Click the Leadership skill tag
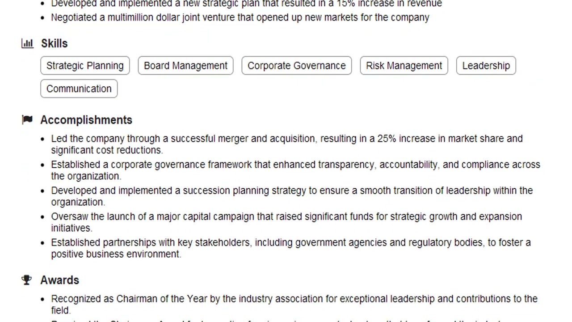Image resolution: width=572 pixels, height=322 pixels. 486,66
